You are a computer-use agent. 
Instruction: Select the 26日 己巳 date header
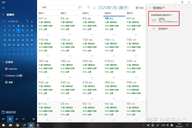click(65, 82)
